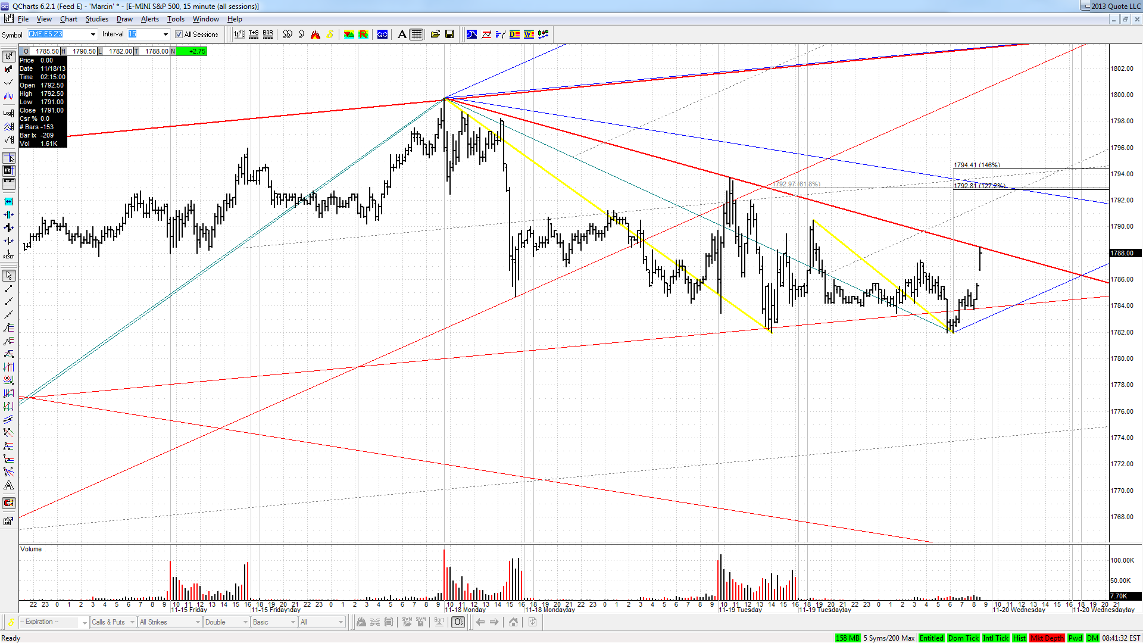The image size is (1143, 643).
Task: Click the RESET zoom sidebar icon
Action: (x=8, y=254)
